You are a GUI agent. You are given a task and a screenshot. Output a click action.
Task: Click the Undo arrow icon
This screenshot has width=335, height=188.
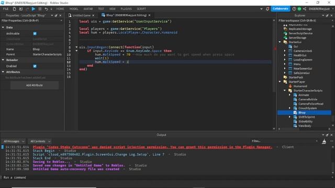46,9
